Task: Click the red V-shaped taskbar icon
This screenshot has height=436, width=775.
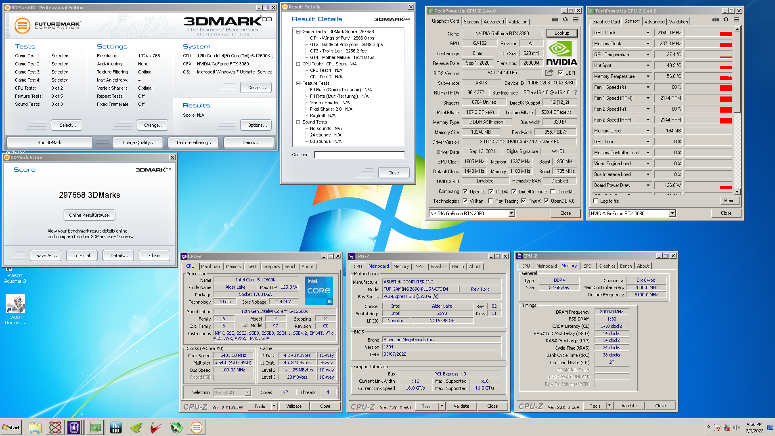Action: tap(156, 428)
